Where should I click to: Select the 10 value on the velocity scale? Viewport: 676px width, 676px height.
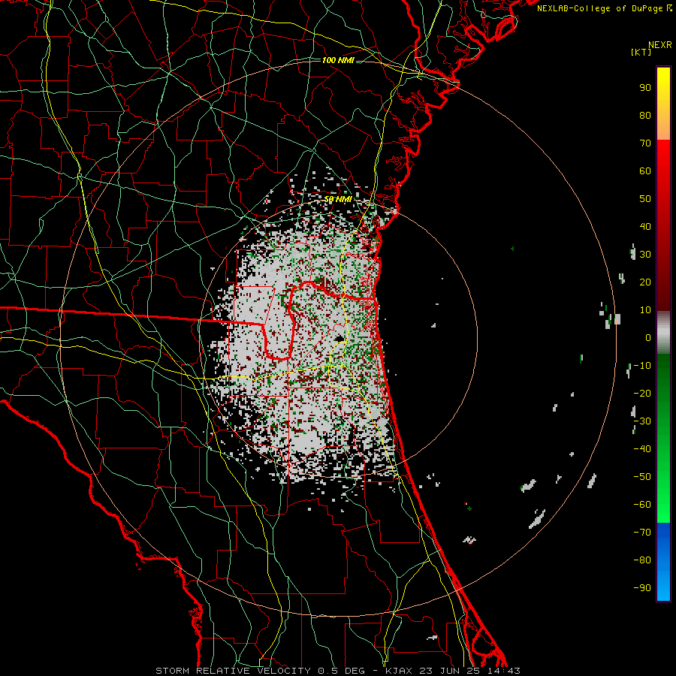(x=645, y=310)
